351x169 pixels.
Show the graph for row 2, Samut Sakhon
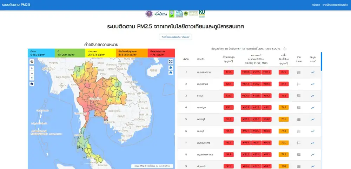click(313, 84)
